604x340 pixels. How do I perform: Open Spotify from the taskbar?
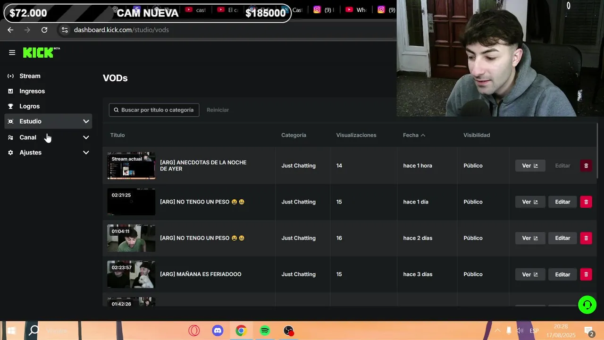point(265,331)
